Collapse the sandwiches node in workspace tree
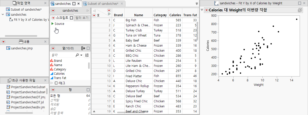Screen dimensions: 308x115 pos(3,14)
